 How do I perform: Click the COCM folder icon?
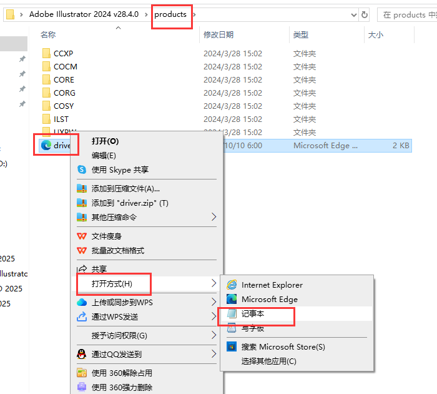46,66
